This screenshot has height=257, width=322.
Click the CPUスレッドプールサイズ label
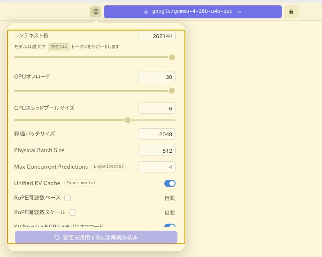(x=44, y=108)
